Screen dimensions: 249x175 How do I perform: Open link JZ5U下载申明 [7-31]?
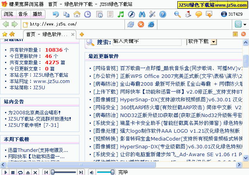[x=33, y=125]
